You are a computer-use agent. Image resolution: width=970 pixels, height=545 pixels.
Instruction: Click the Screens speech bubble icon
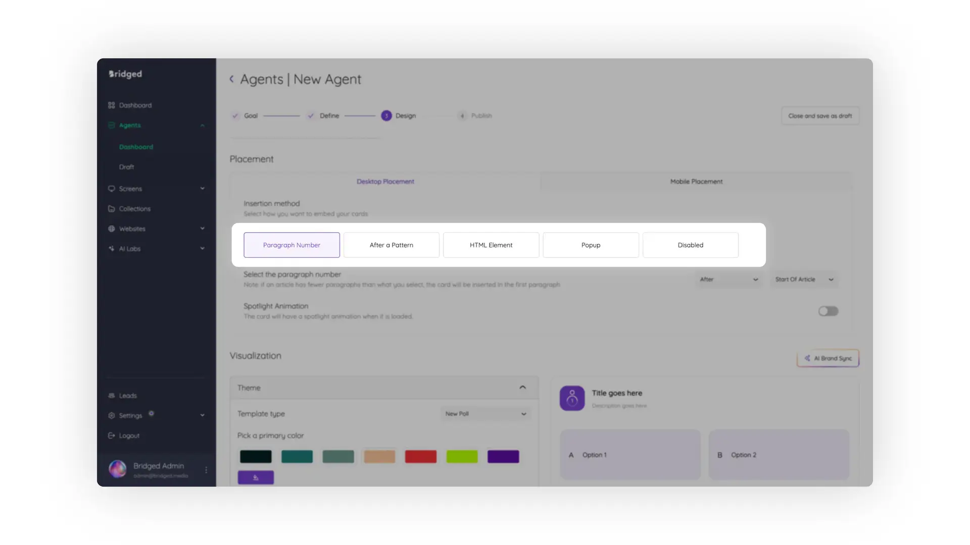click(x=112, y=188)
